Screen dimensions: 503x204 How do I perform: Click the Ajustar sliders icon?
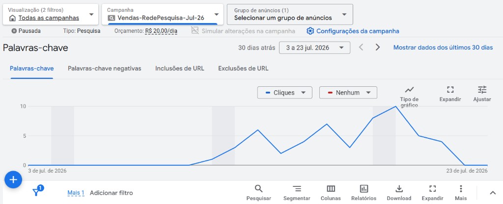(x=482, y=89)
